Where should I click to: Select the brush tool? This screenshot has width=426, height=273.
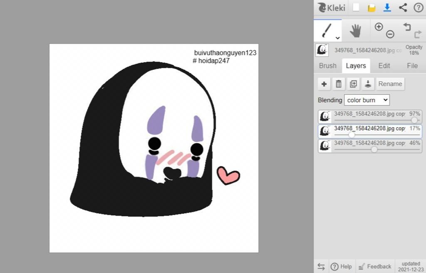[x=328, y=30]
